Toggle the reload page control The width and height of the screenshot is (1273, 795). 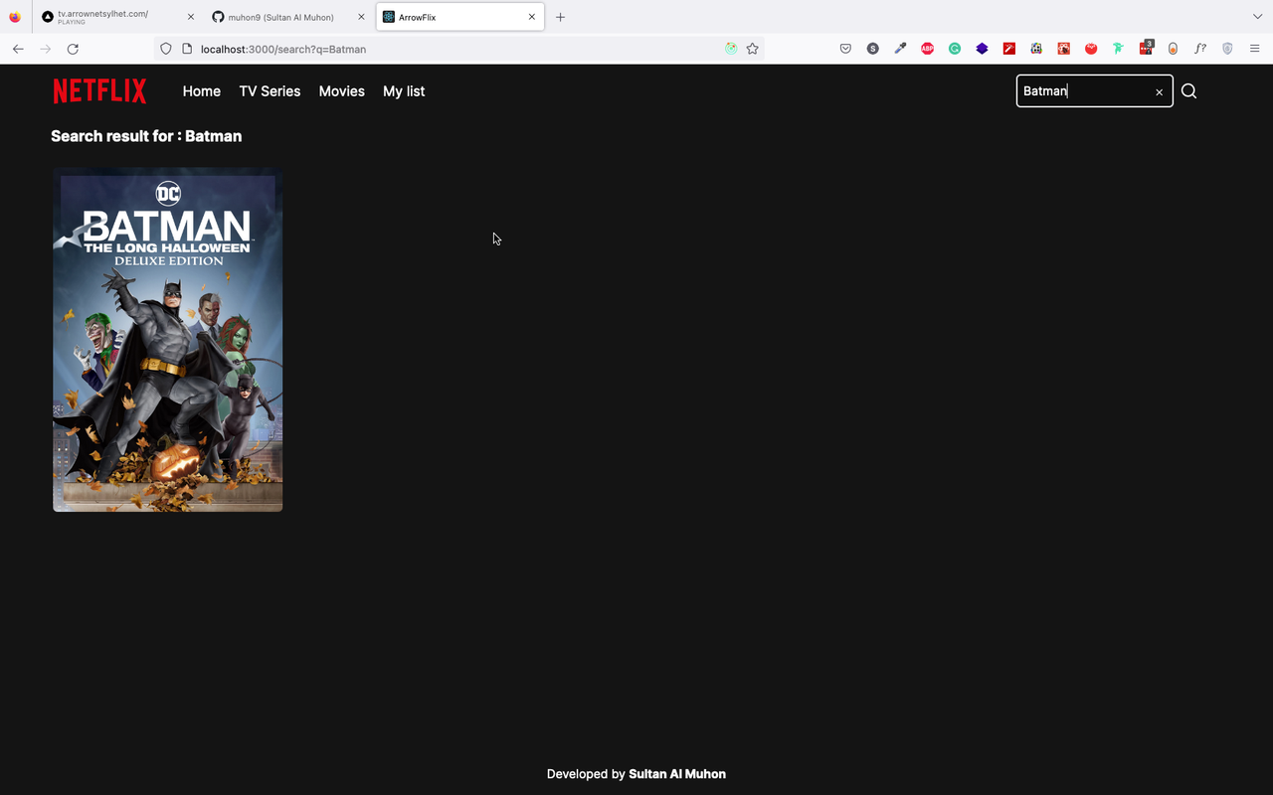pyautogui.click(x=72, y=48)
